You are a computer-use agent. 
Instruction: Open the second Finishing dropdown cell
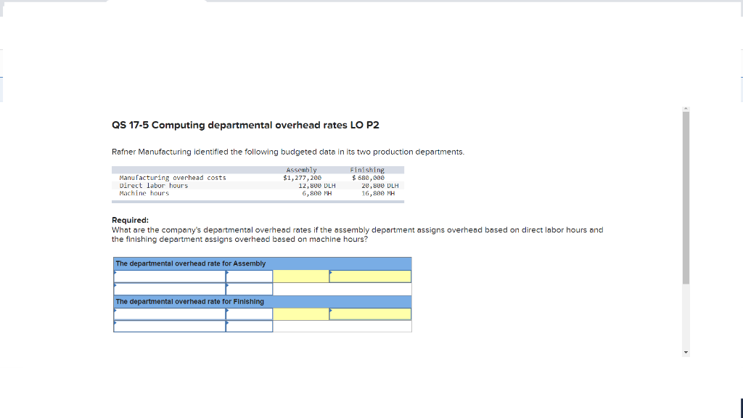tap(249, 313)
